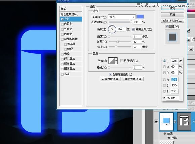
Task: Enable the 图案叠加 checkbox
Action: (62, 69)
